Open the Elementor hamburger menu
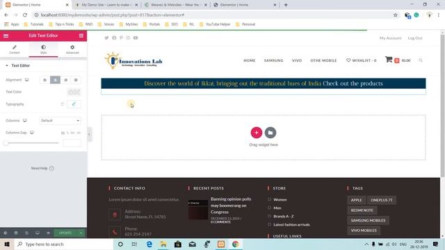Image resolution: width=445 pixels, height=250 pixels. tap(6, 35)
